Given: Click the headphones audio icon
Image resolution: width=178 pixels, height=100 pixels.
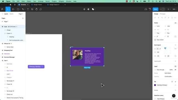Looking at the screenshot, I should [x=146, y=9].
